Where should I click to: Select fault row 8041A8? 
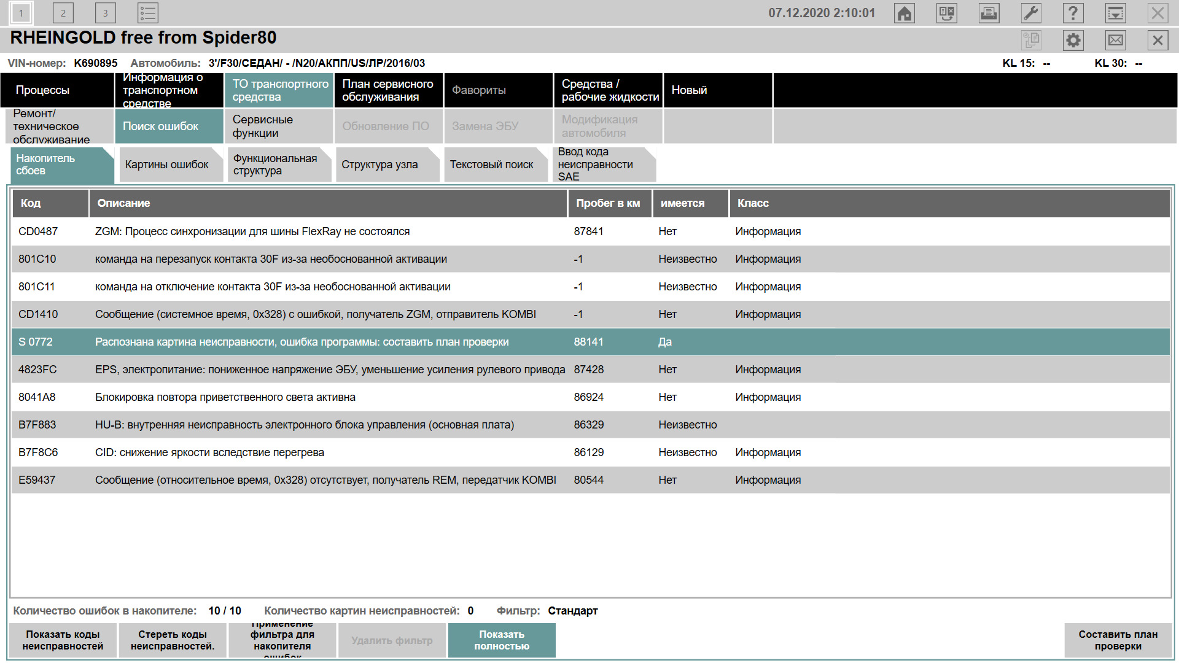(591, 397)
